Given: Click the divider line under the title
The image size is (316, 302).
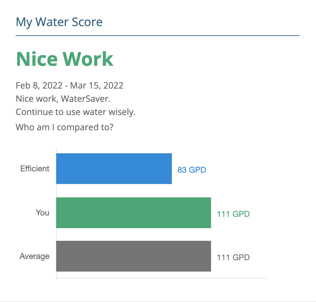Looking at the screenshot, I should pos(157,36).
